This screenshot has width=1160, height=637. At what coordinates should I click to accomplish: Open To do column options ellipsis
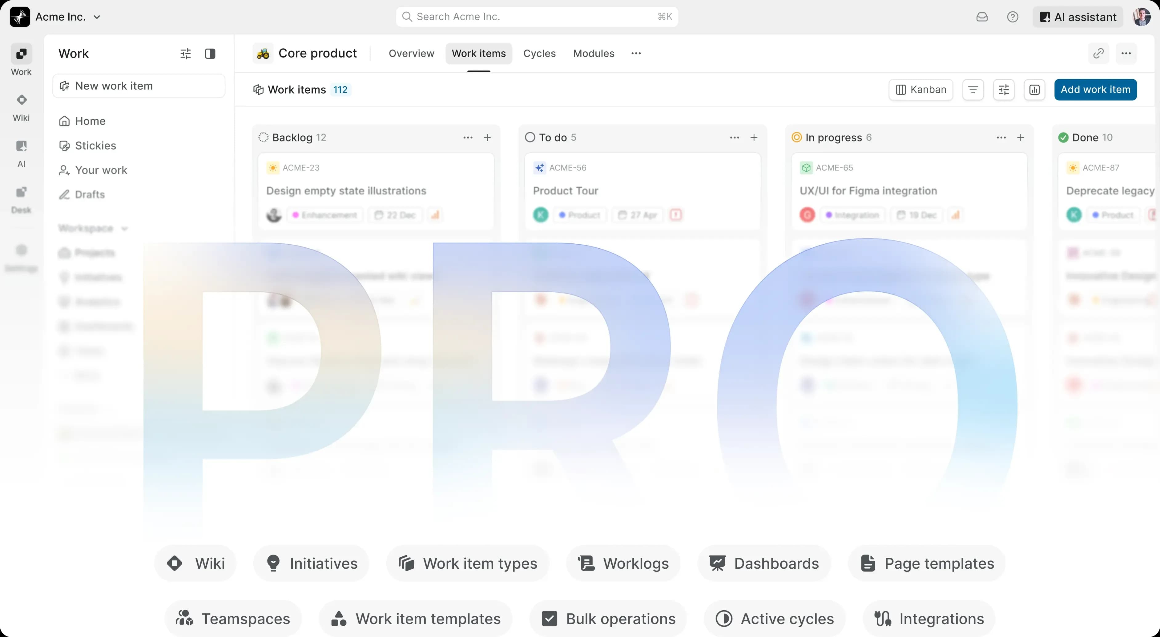click(735, 137)
